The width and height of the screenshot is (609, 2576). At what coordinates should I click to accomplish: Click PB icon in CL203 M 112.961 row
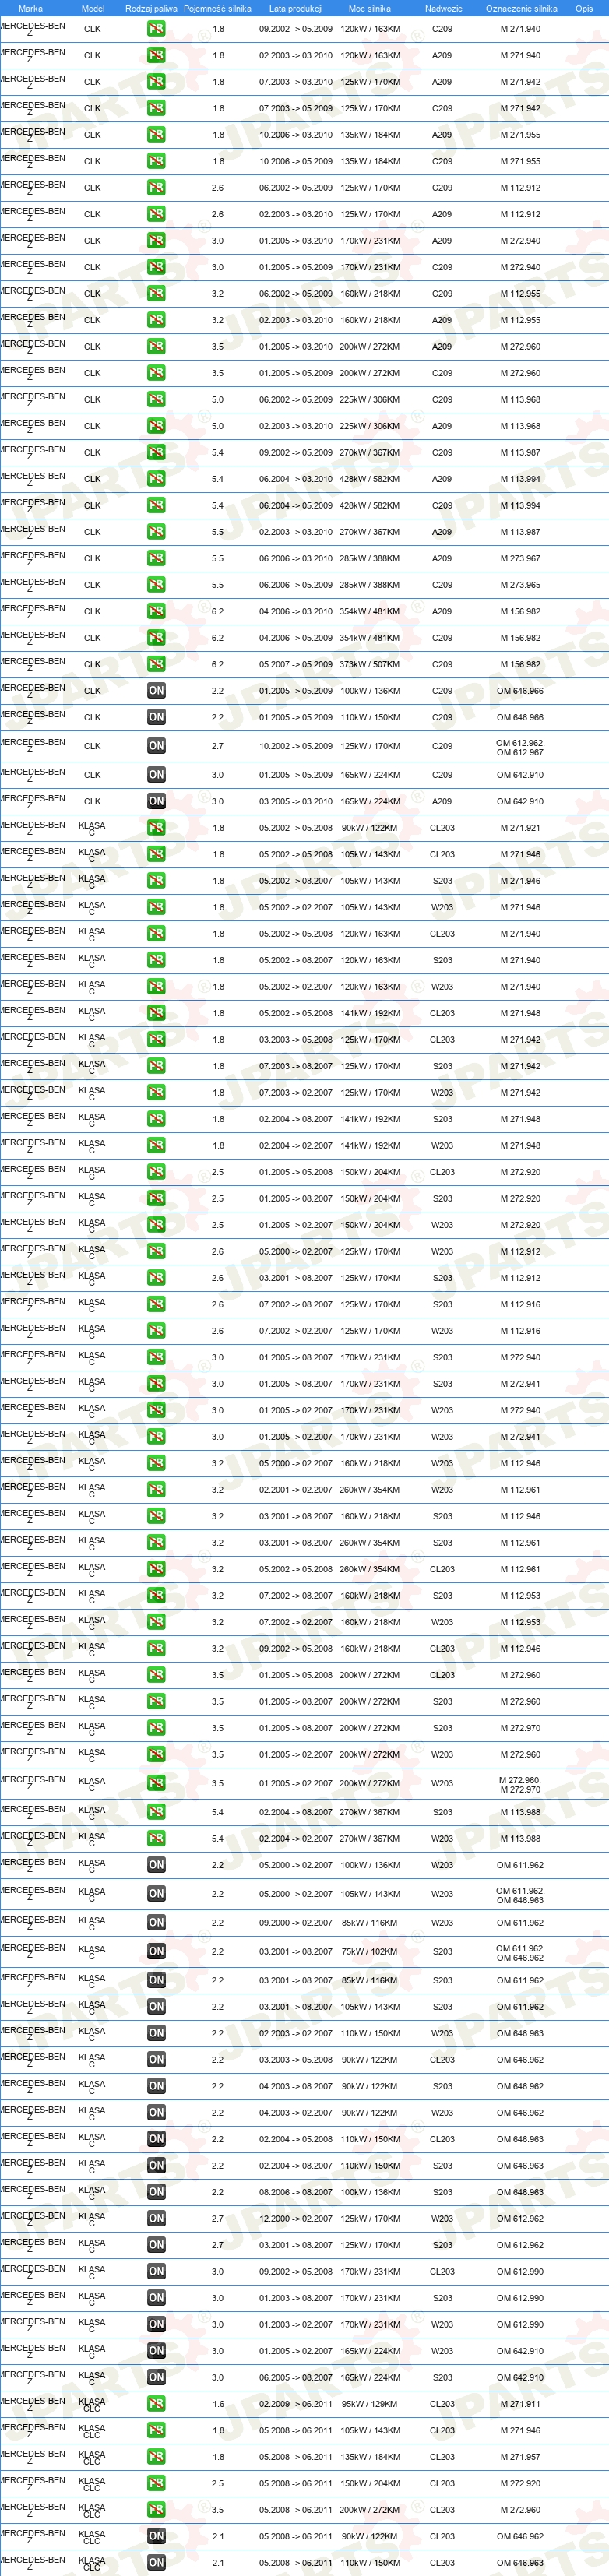156,1569
